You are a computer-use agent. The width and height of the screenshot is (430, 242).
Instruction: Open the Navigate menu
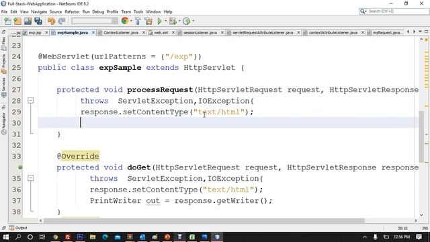point(39,12)
